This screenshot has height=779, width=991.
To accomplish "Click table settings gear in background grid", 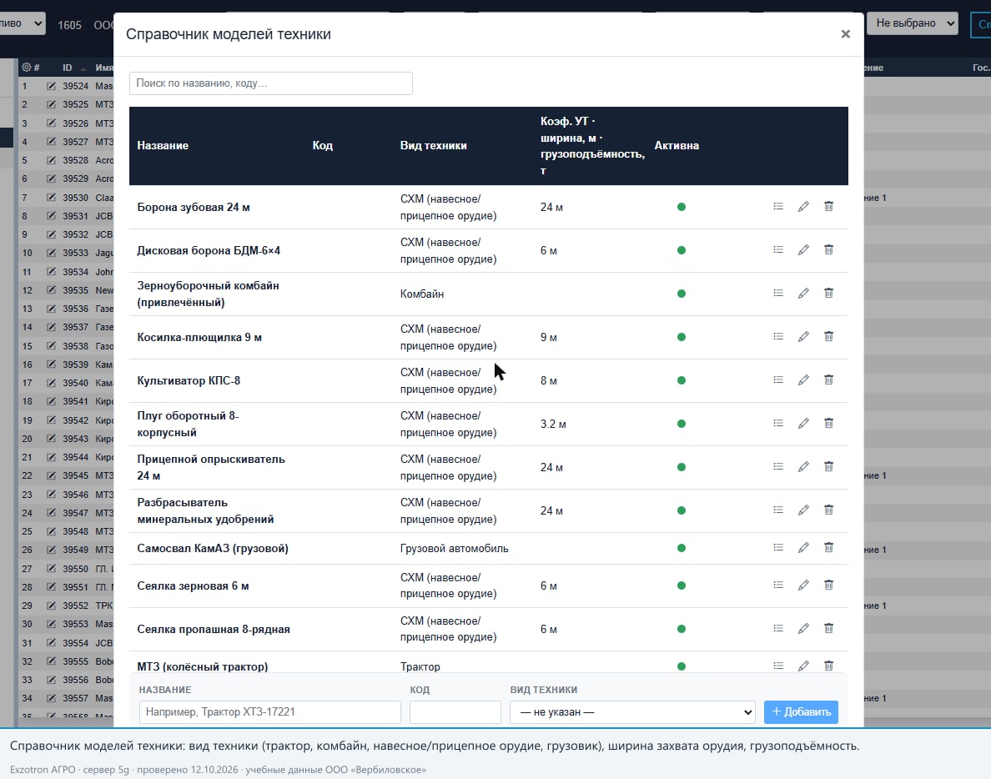I will pyautogui.click(x=26, y=67).
